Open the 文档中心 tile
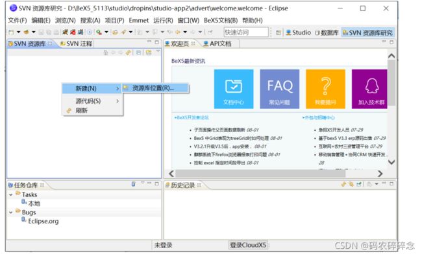The image size is (422, 254). coord(234,89)
